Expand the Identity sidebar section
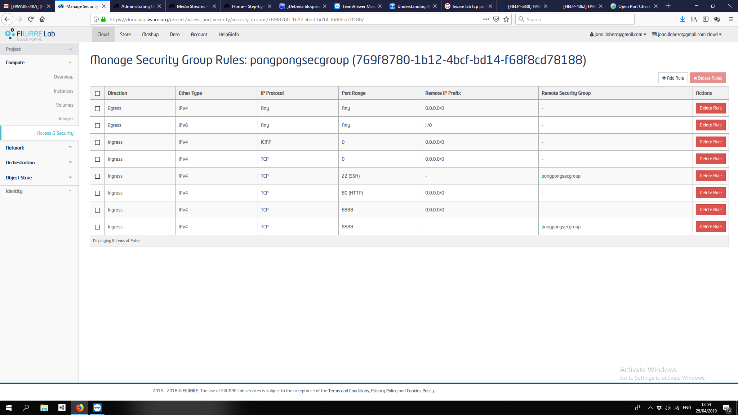The image size is (738, 415). [x=39, y=191]
